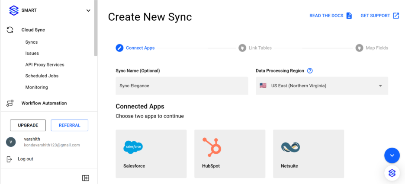Click the Link Tables step icon

pyautogui.click(x=242, y=48)
